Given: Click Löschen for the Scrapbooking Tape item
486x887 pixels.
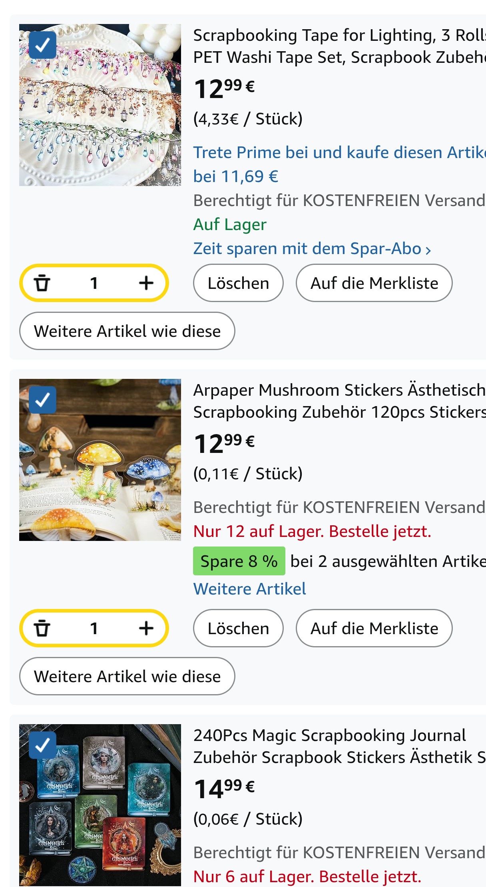Looking at the screenshot, I should 238,283.
